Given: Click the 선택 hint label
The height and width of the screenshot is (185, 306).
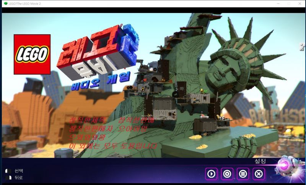Looking at the screenshot, I should tap(19, 171).
